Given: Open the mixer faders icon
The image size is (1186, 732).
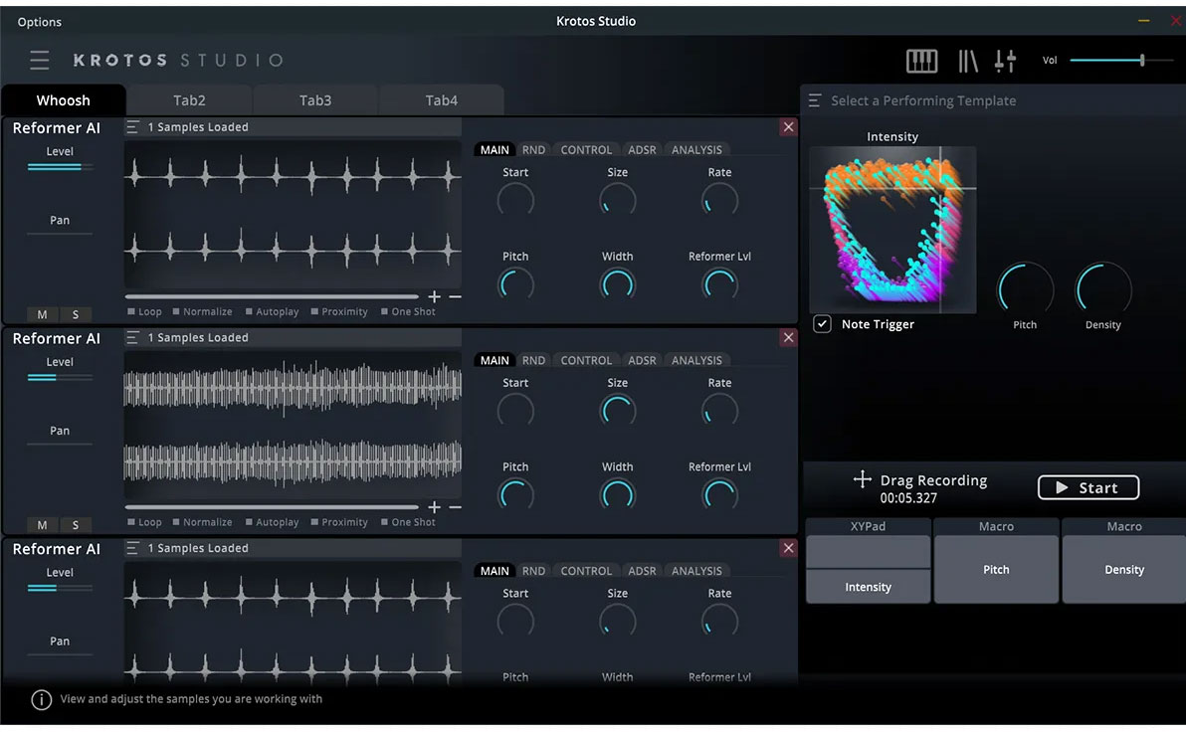Looking at the screenshot, I should point(1005,61).
